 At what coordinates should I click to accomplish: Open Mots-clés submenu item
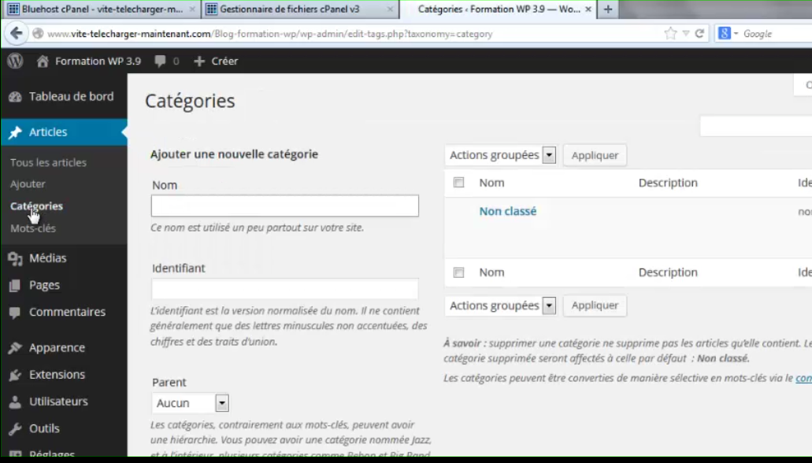pos(32,228)
